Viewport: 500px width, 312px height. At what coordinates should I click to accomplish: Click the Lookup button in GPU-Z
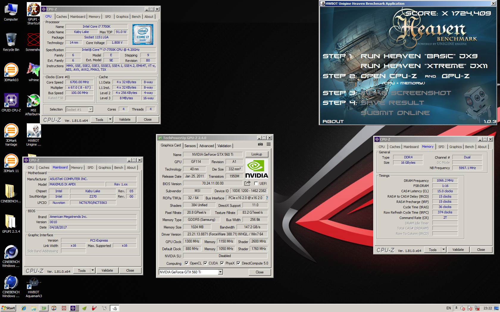(x=257, y=154)
